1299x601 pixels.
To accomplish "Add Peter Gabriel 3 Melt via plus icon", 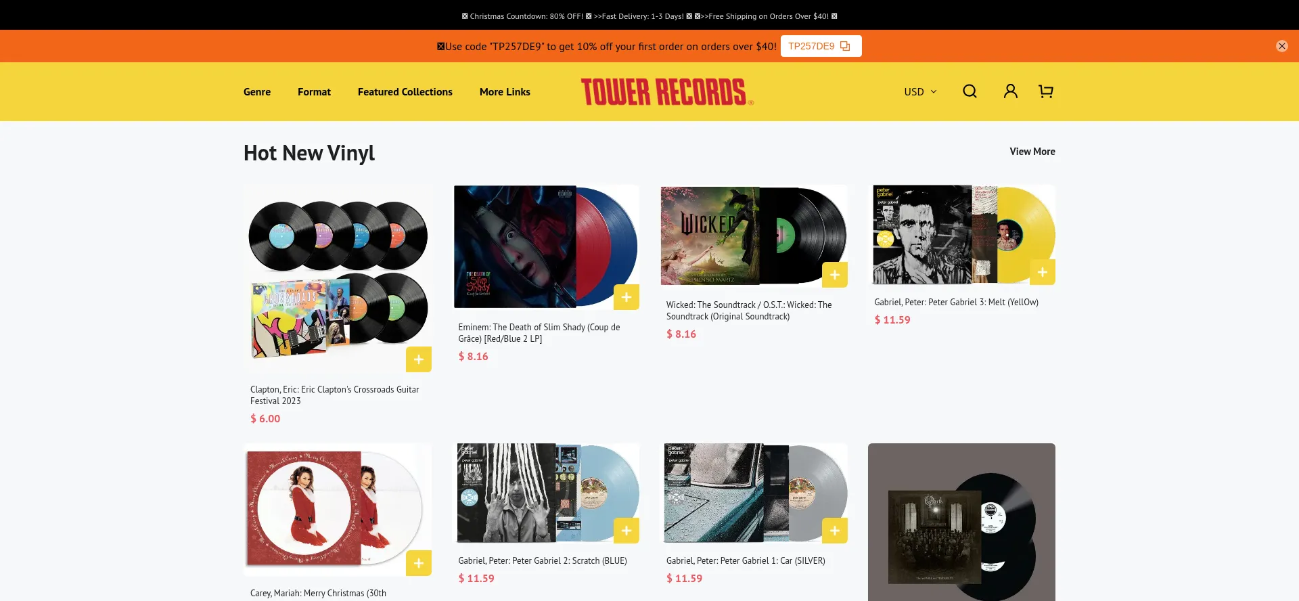I will pos(1043,272).
